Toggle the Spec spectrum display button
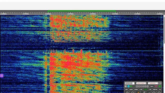165x93 pixels. 152,86
